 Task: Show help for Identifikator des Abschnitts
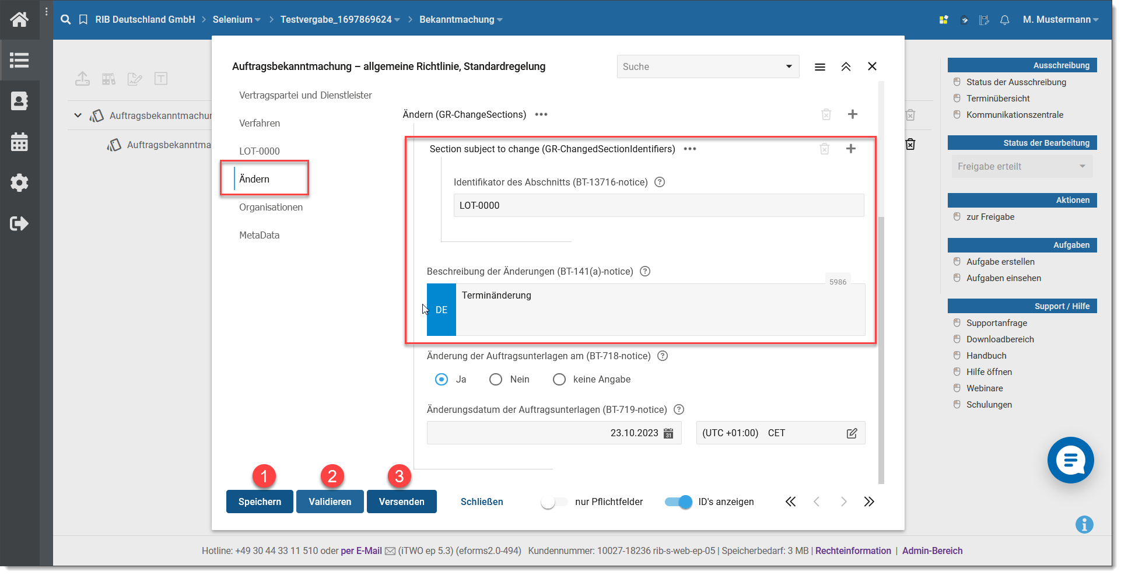click(x=660, y=182)
